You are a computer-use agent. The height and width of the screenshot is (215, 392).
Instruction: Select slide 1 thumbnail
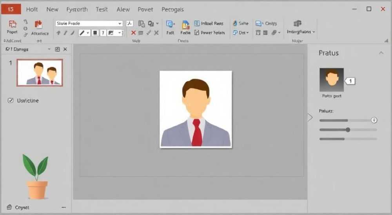(x=40, y=73)
